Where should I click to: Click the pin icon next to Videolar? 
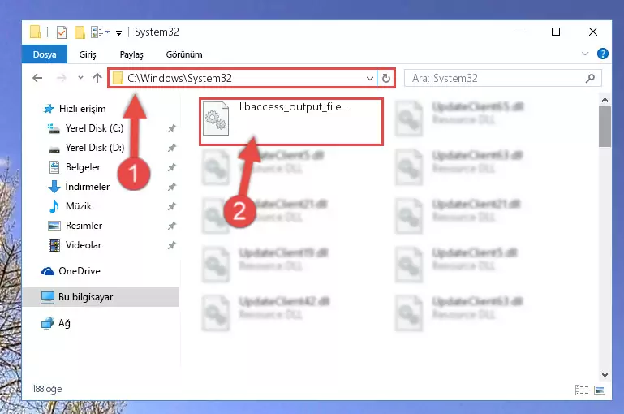click(x=171, y=245)
